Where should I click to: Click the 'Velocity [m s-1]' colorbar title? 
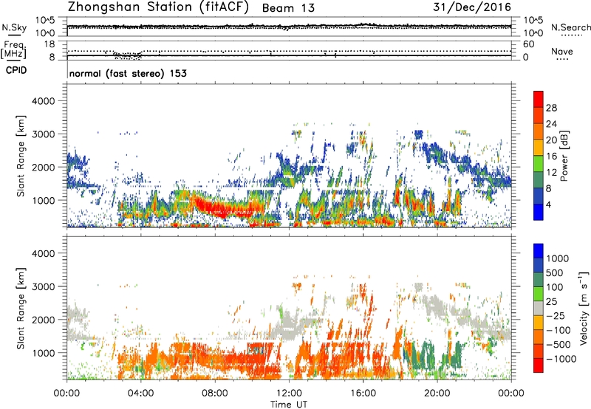coord(584,308)
